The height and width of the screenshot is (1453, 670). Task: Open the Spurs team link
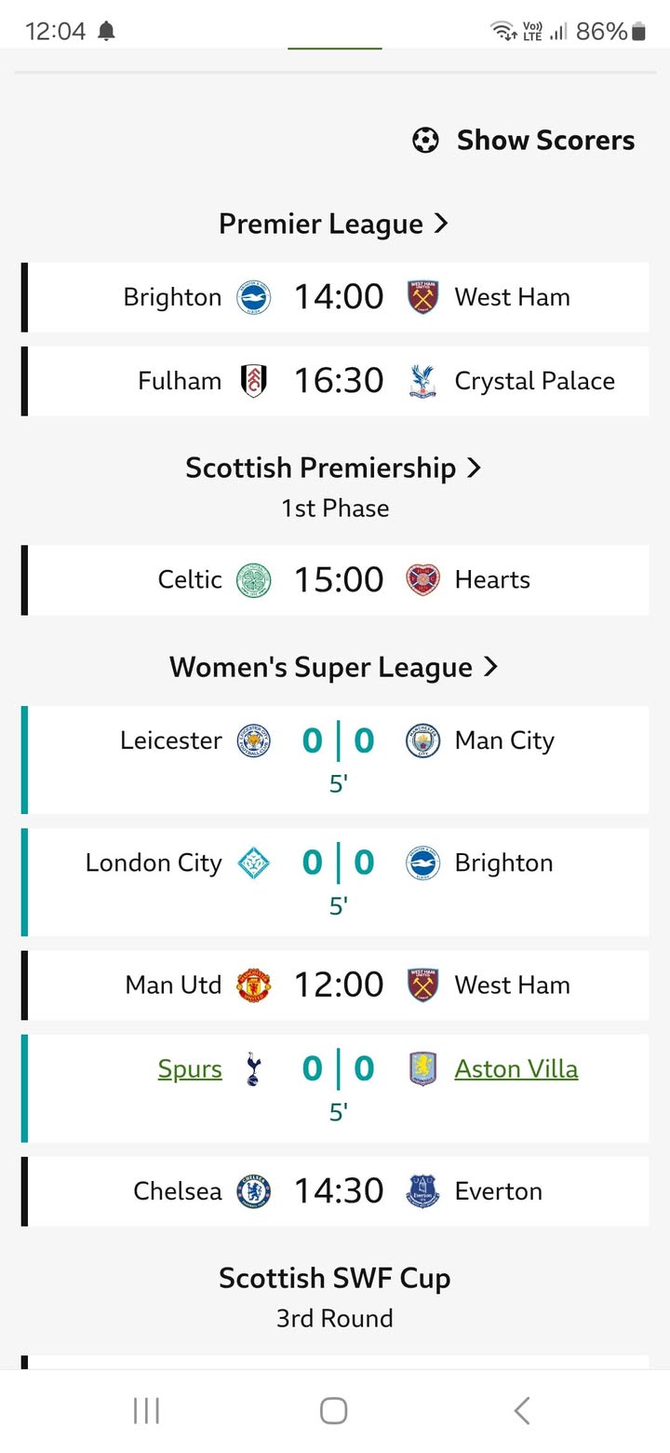[190, 1069]
